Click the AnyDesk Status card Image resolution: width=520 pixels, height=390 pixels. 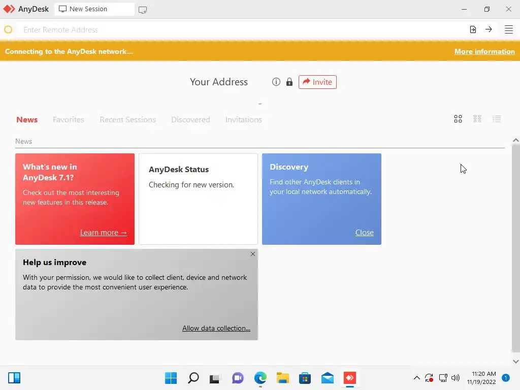point(199,199)
